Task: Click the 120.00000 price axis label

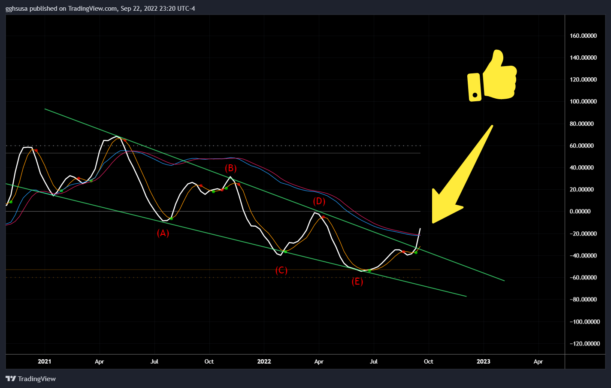Action: [583, 79]
